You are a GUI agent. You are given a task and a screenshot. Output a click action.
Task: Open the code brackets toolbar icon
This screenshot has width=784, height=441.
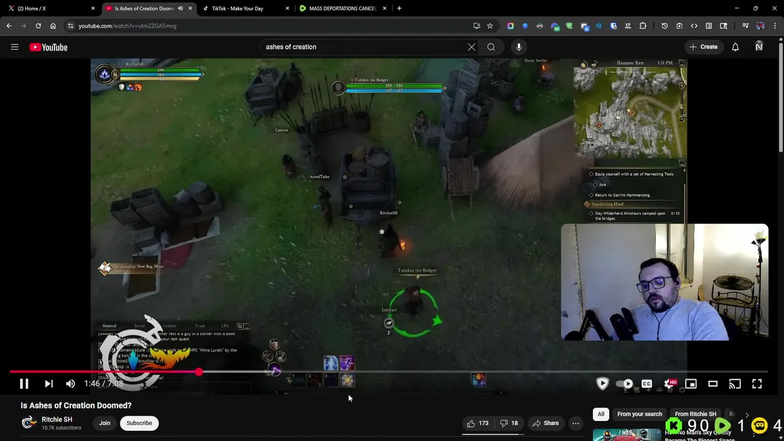point(694,26)
